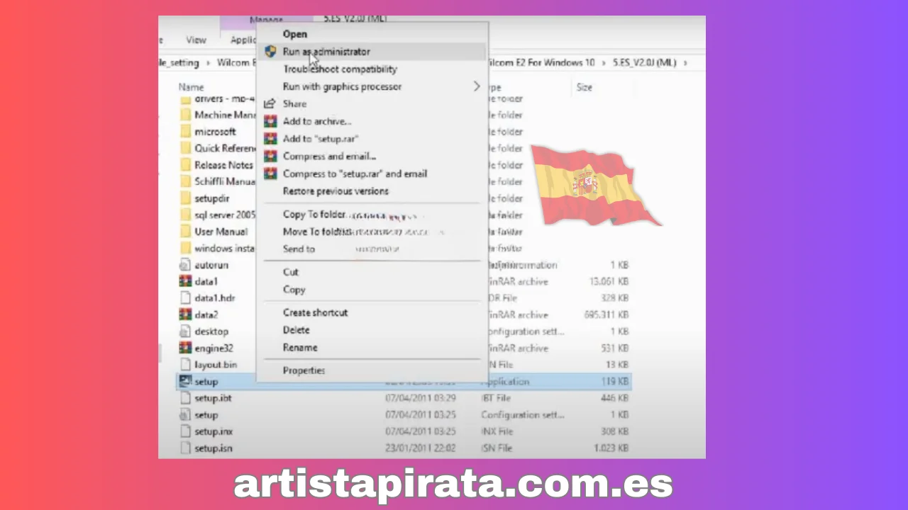Sort files by clicking the Size column header
This screenshot has height=510, width=908.
pos(584,87)
